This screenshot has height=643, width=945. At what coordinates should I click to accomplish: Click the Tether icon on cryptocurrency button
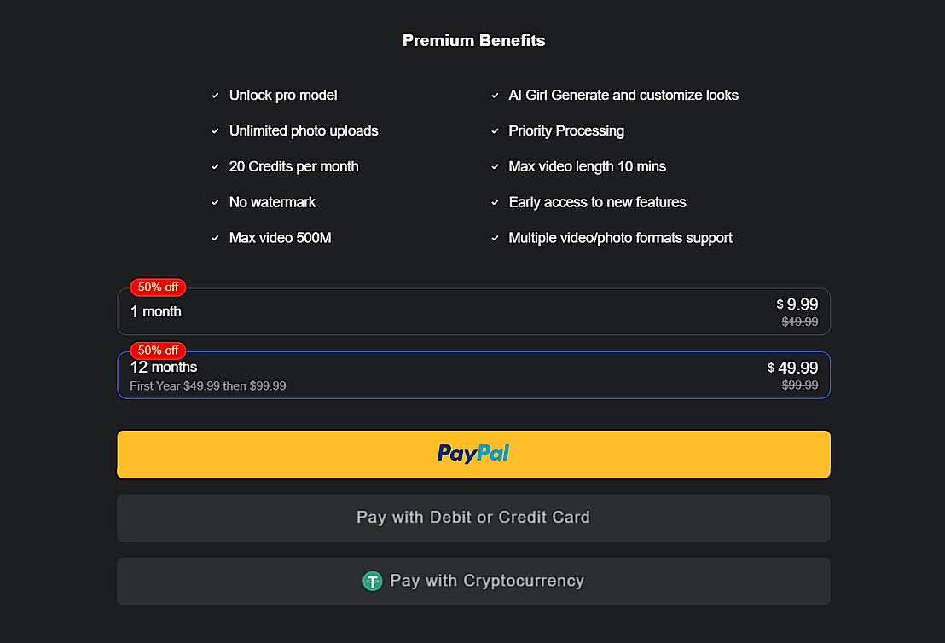coord(373,581)
